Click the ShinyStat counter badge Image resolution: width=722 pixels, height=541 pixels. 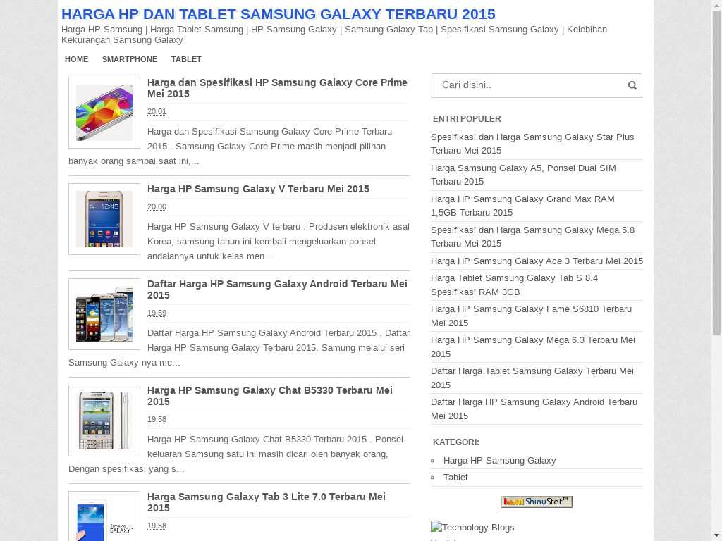pyautogui.click(x=537, y=502)
